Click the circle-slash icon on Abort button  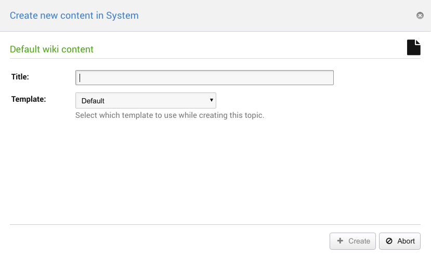(389, 241)
